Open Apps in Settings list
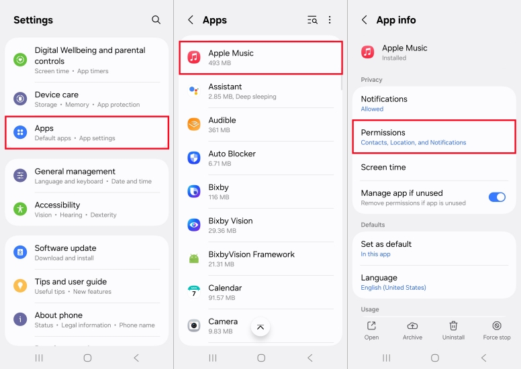 click(87, 133)
